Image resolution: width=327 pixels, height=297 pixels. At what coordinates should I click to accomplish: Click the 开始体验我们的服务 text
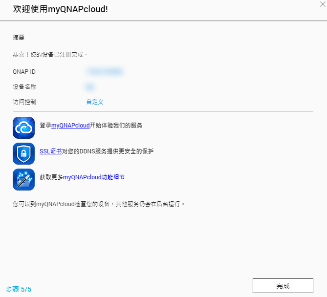(x=116, y=126)
